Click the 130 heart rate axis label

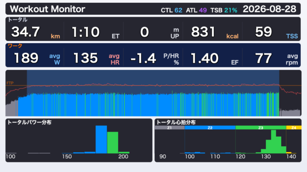[266, 157]
